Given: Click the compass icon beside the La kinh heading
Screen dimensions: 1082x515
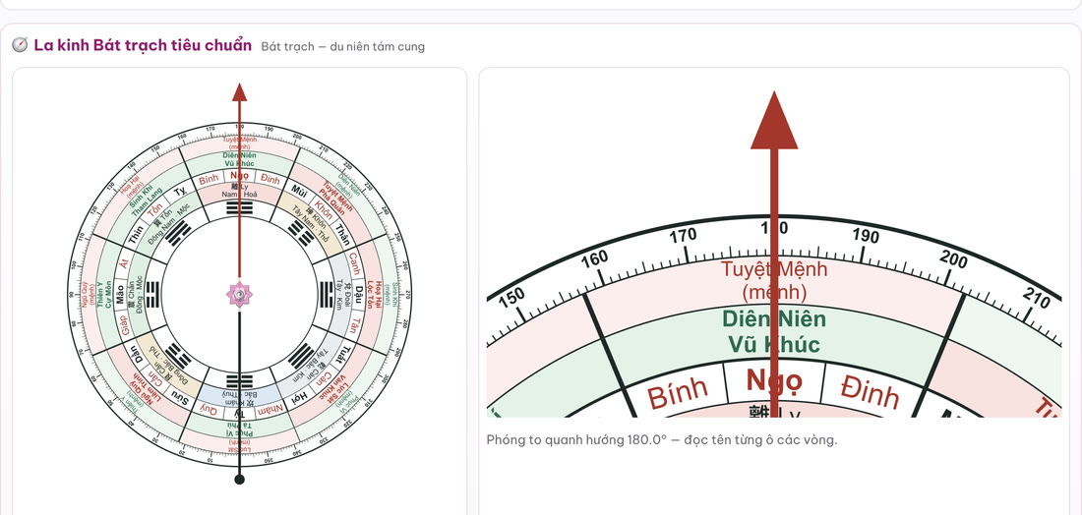Looking at the screenshot, I should [20, 45].
